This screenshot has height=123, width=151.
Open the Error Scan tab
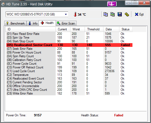(x=66, y=23)
